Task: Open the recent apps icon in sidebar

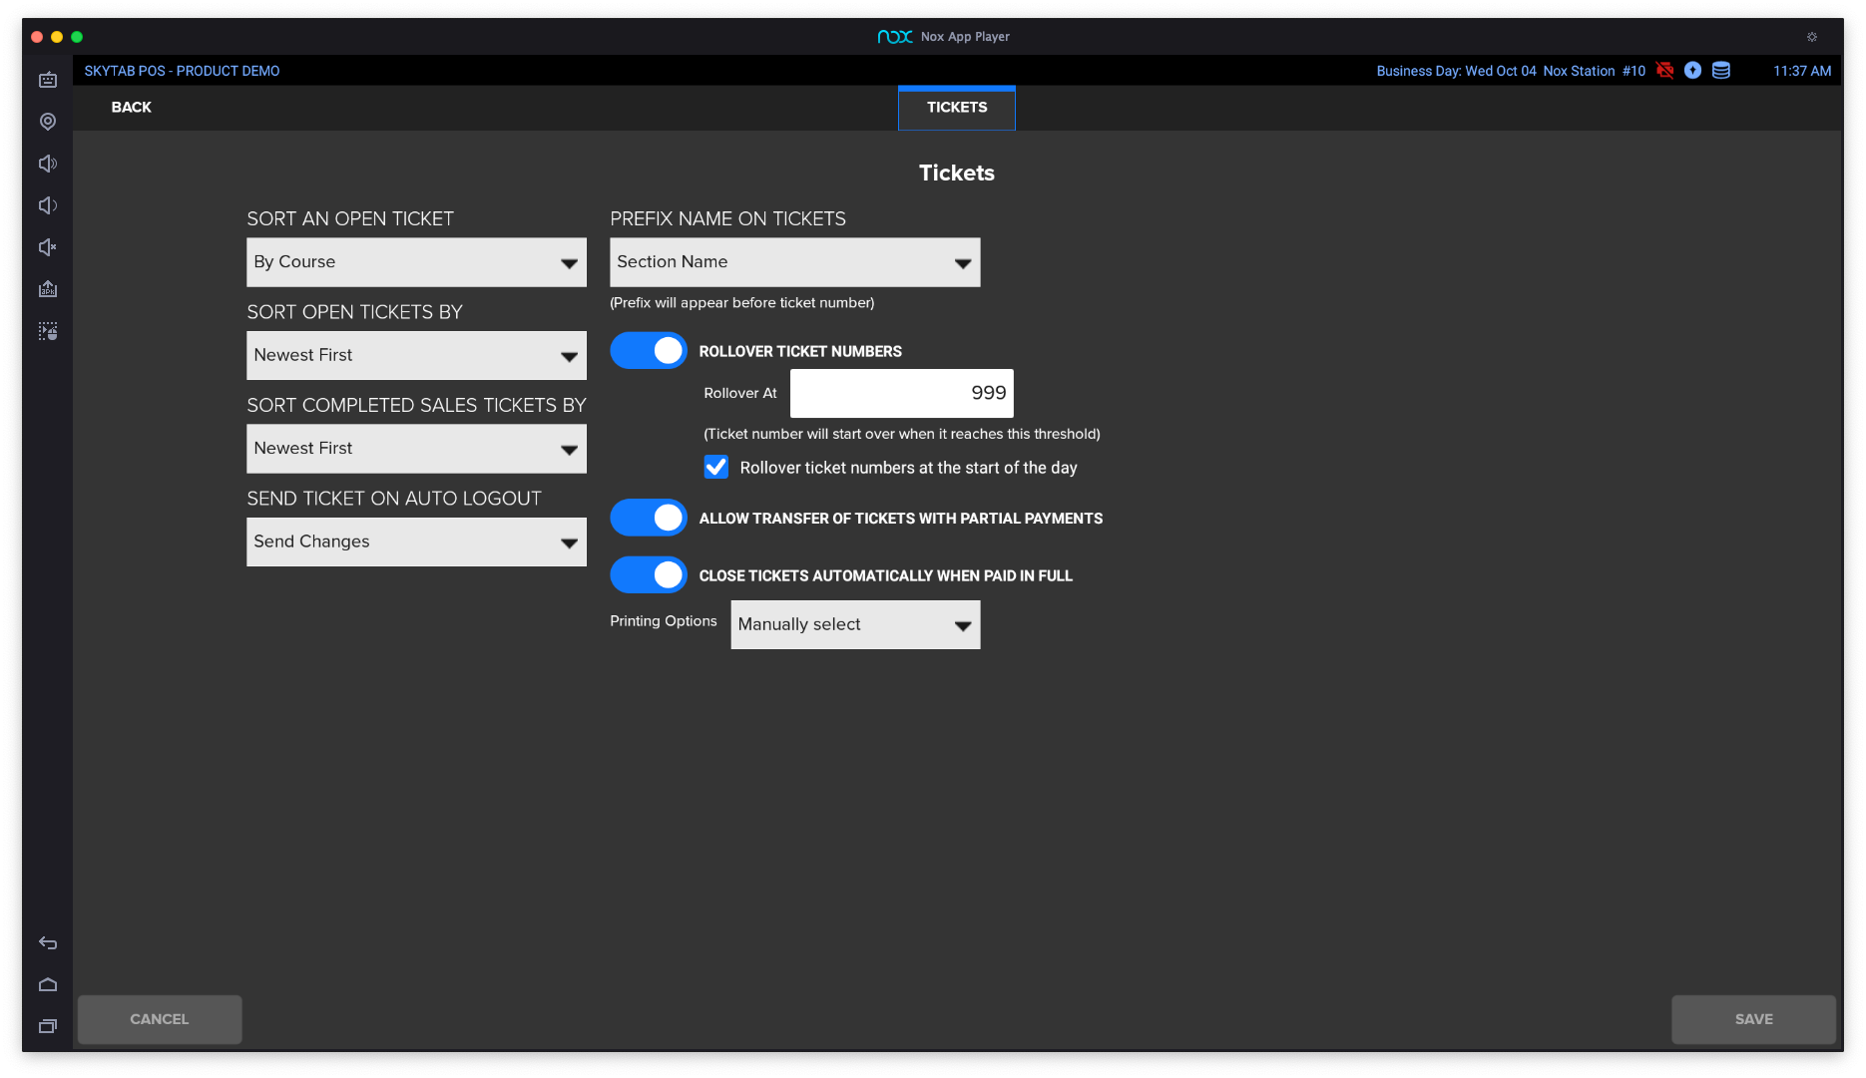Action: [48, 1026]
